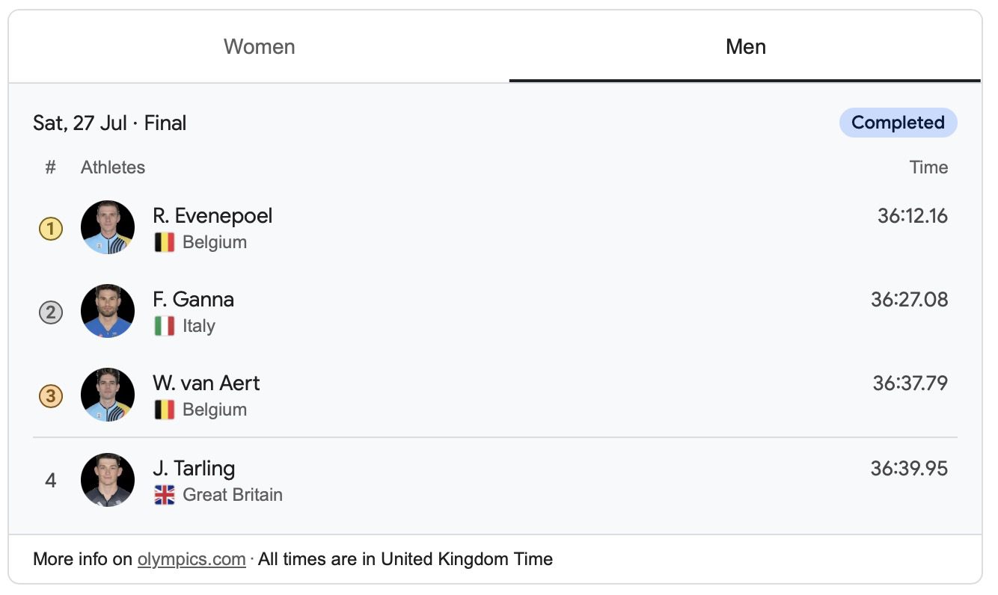The width and height of the screenshot is (998, 595).
Task: Click the Great Britain flag icon
Action: [165, 495]
